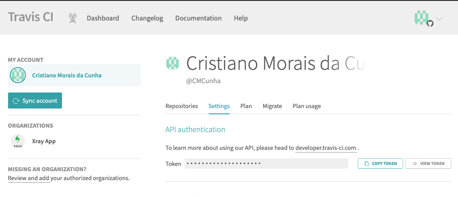Expand the account dropdown chevron
Viewport: 458px width, 197px height.
pyautogui.click(x=439, y=18)
